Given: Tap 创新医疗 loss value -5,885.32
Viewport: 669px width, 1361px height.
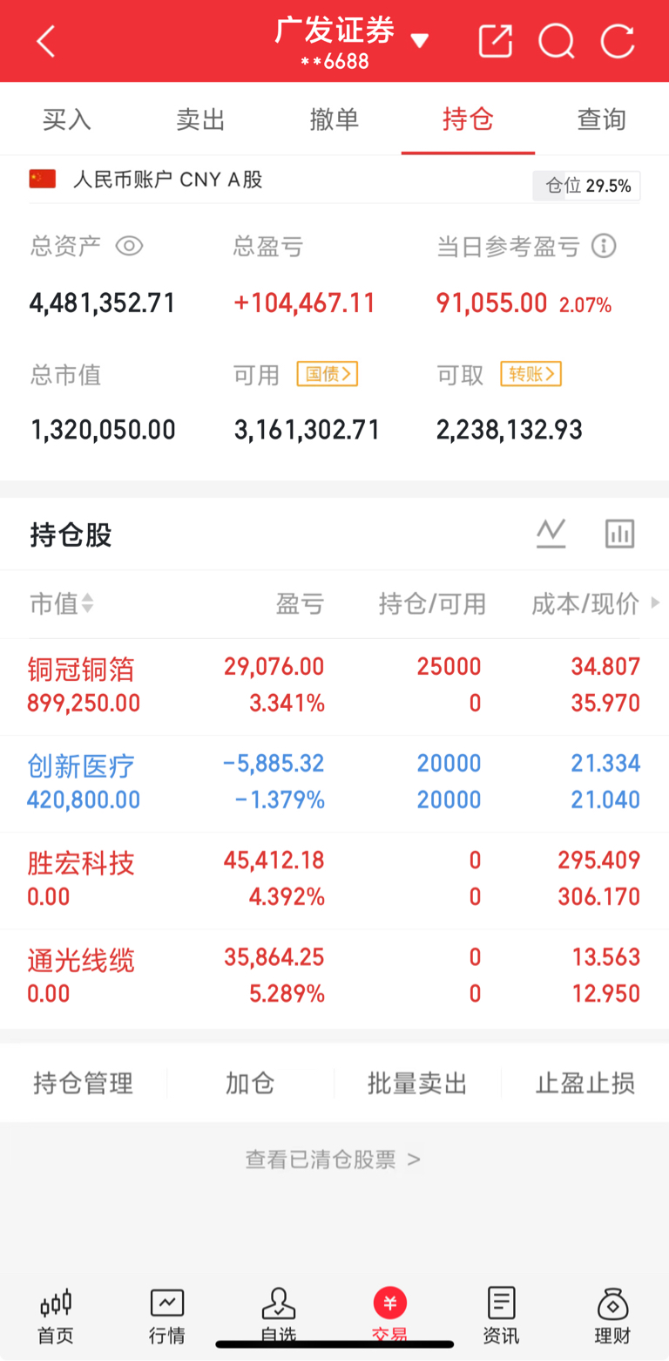Looking at the screenshot, I should [274, 764].
